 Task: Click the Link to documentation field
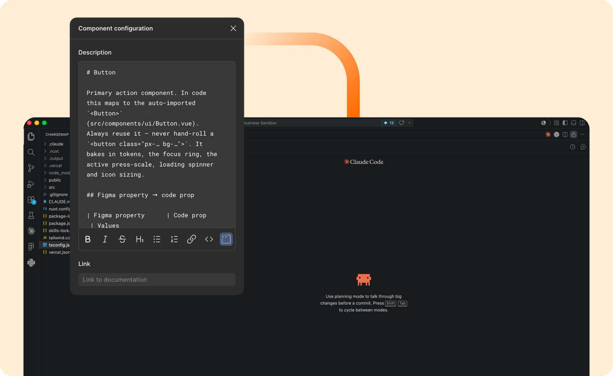pos(157,279)
